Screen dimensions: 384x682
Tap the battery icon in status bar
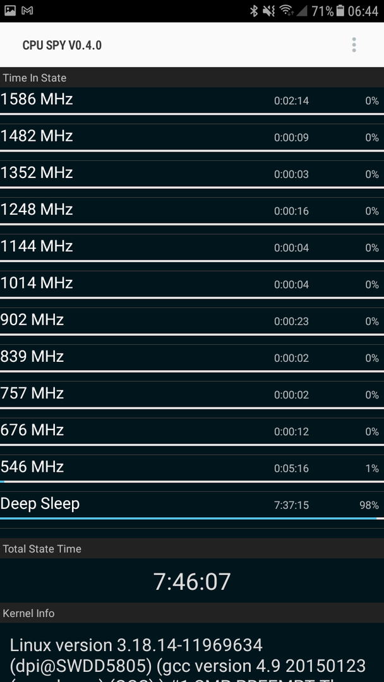tap(340, 11)
